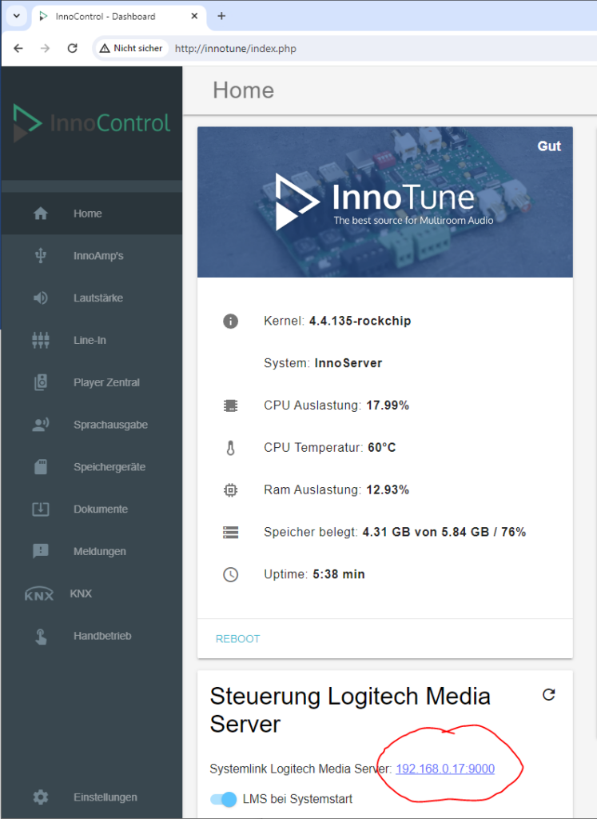Open Handbetrieb touch icon
Image resolution: width=597 pixels, height=819 pixels.
point(41,636)
